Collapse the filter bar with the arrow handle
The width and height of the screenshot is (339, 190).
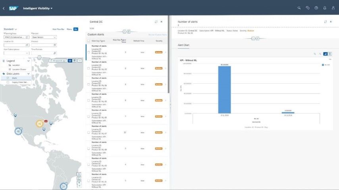click(x=39, y=57)
